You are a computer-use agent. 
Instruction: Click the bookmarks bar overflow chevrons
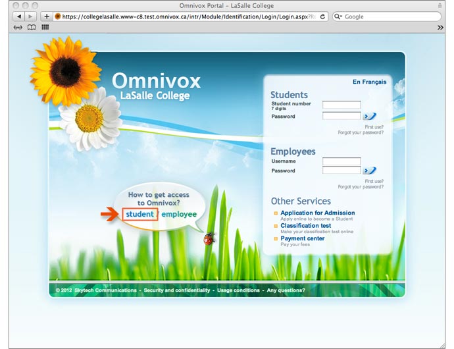click(x=440, y=28)
